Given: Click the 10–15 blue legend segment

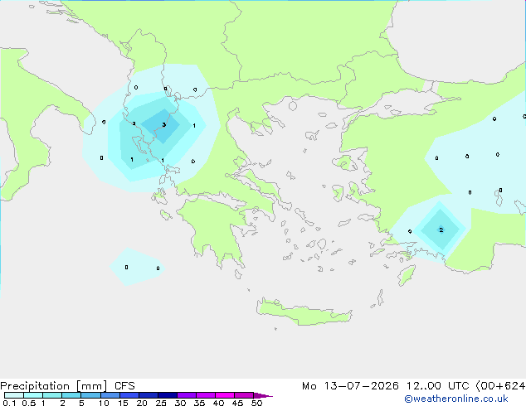Looking at the screenshot, I should click(110, 395).
